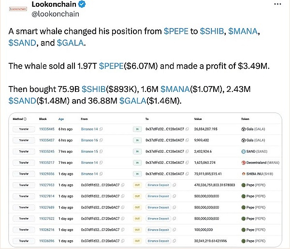Open the $GALA cashtag with $1.46M
The width and height of the screenshot is (290, 249).
[x=132, y=101]
